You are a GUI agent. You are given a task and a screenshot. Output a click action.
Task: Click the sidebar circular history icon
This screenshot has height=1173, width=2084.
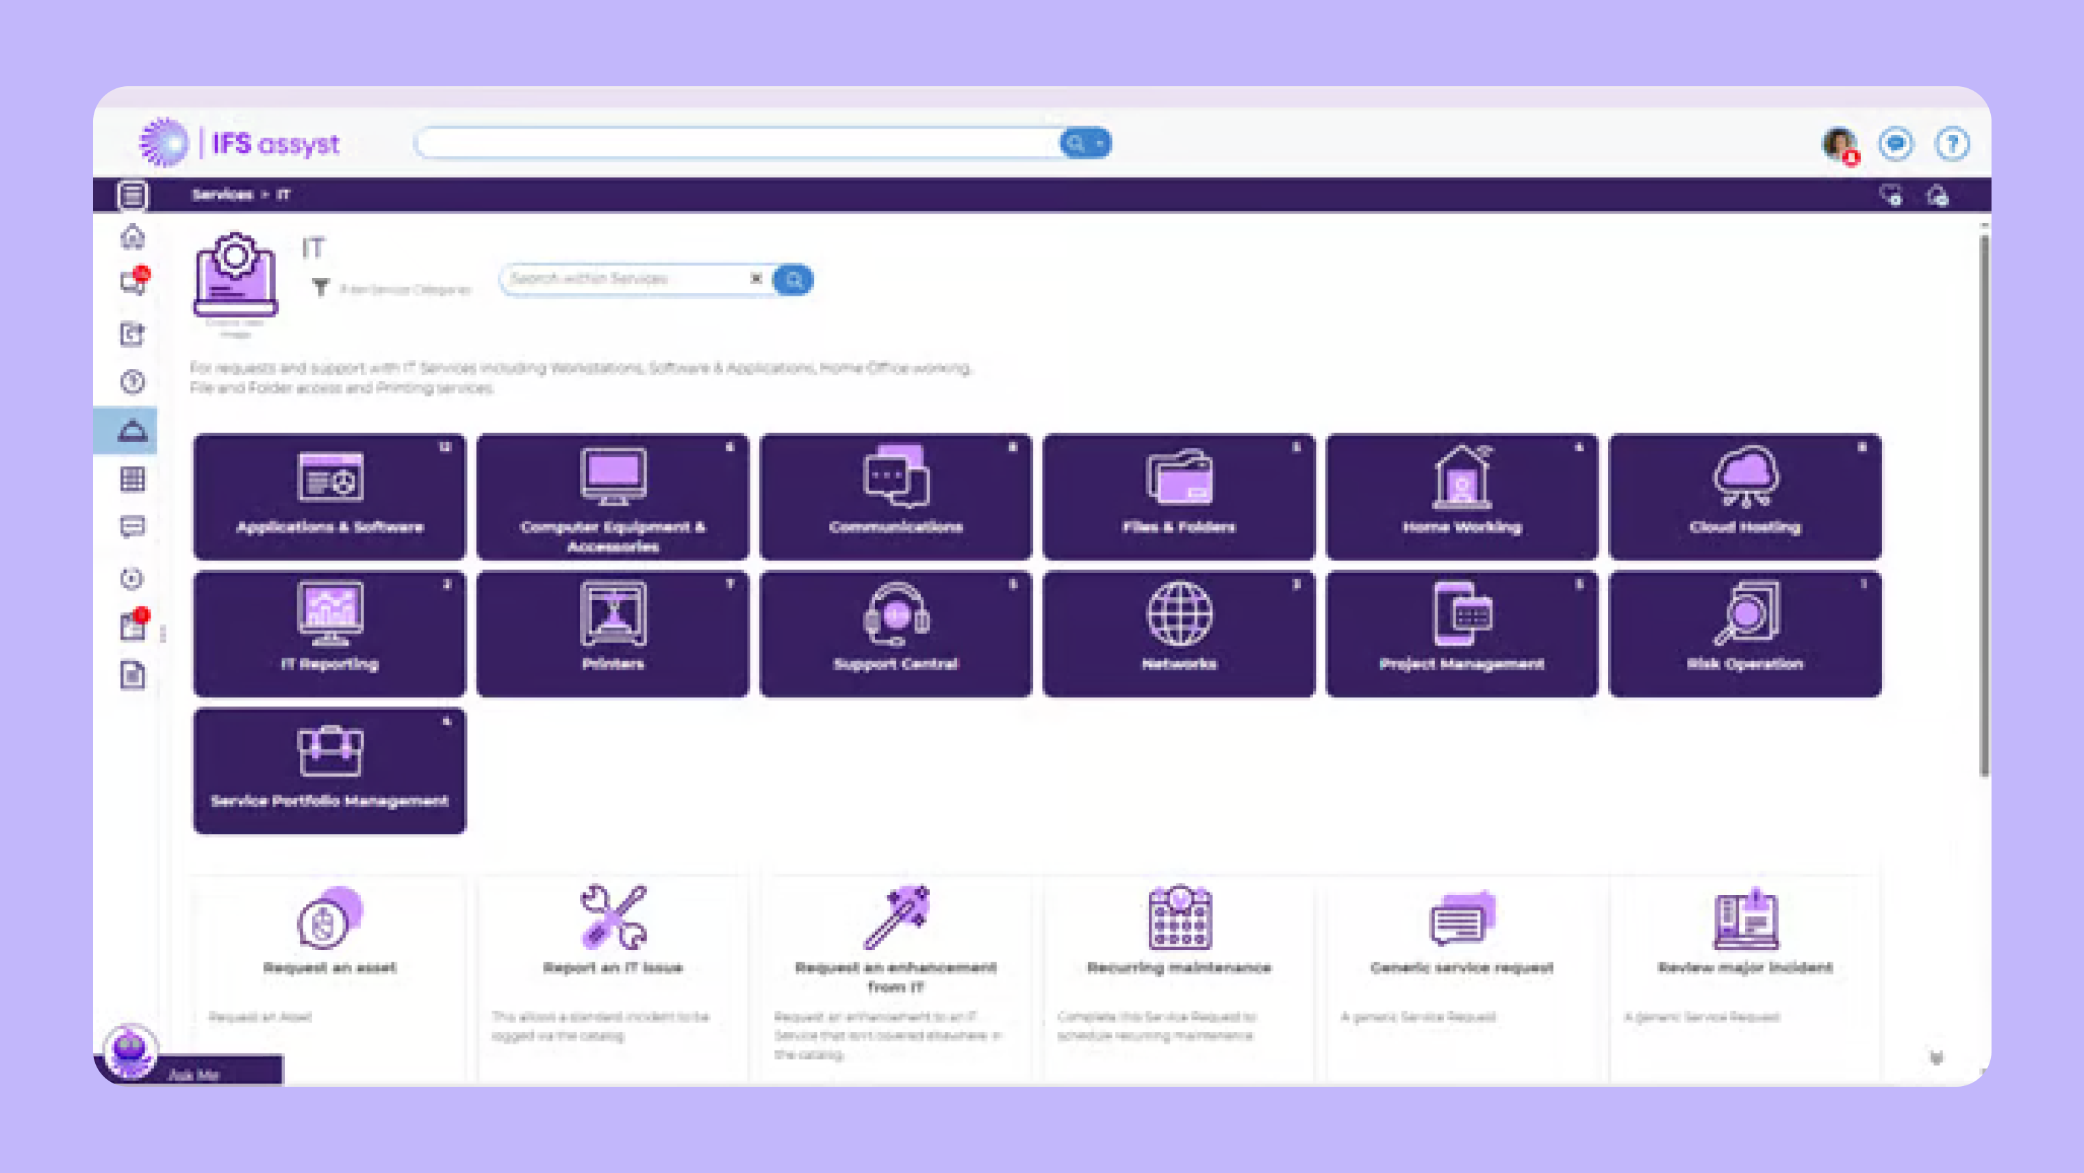pyautogui.click(x=132, y=578)
